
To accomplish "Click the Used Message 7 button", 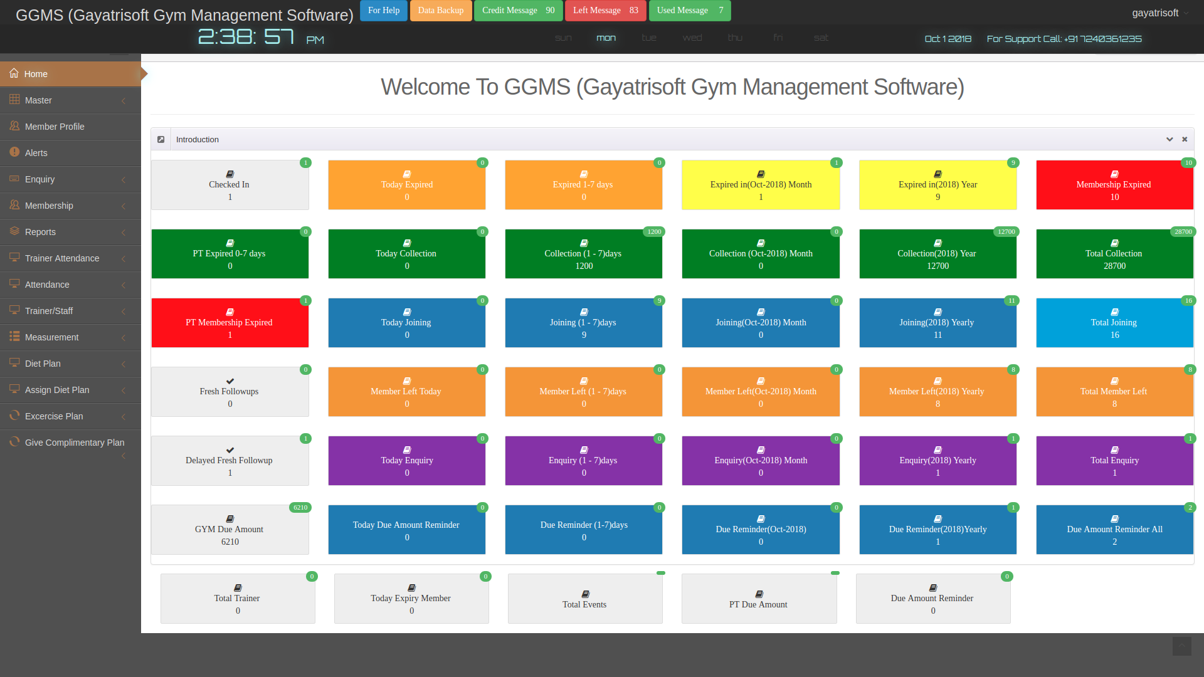I will pos(690,11).
